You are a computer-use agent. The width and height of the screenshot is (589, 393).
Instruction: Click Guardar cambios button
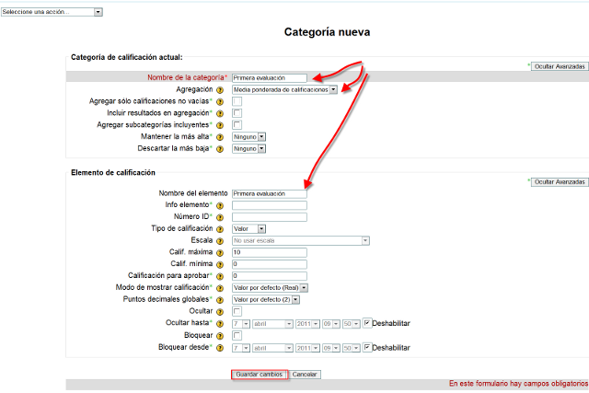click(x=259, y=375)
